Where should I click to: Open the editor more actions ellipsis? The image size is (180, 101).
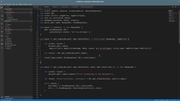pos(178,7)
